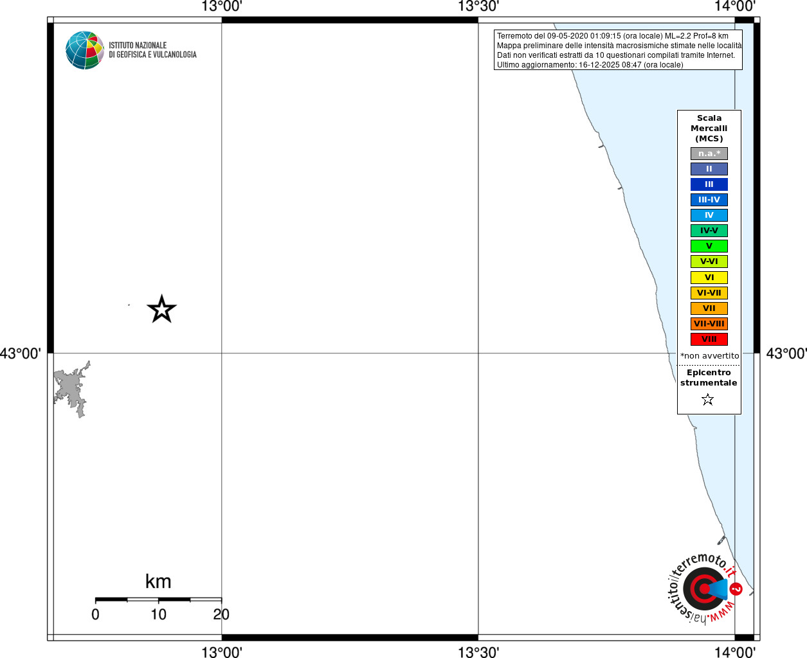Select the IV intensity legend swatch

point(709,215)
